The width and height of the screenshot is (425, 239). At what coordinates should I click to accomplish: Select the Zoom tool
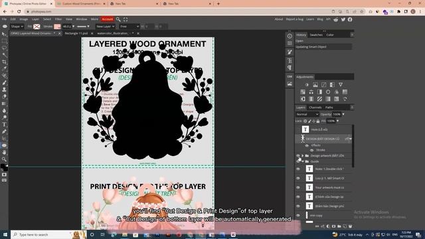click(4, 159)
